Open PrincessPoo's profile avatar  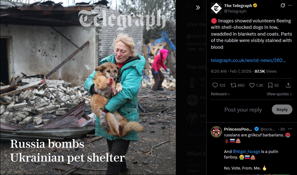(x=216, y=132)
